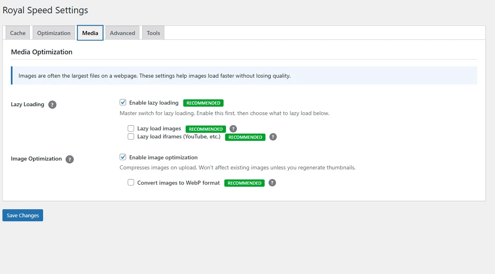Open the Advanced settings tab
This screenshot has height=274, width=495.
[122, 33]
